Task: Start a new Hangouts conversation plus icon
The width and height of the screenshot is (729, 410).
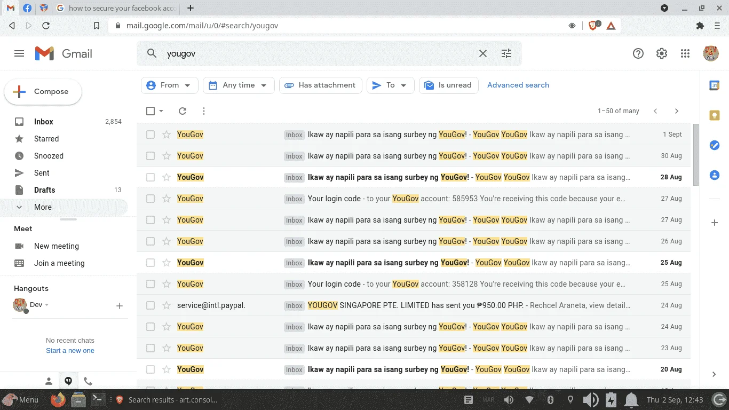Action: (x=120, y=306)
